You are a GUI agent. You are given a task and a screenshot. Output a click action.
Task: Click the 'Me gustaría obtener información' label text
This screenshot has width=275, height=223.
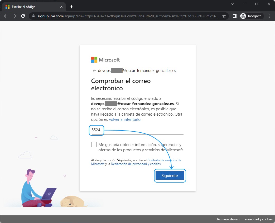141,147
